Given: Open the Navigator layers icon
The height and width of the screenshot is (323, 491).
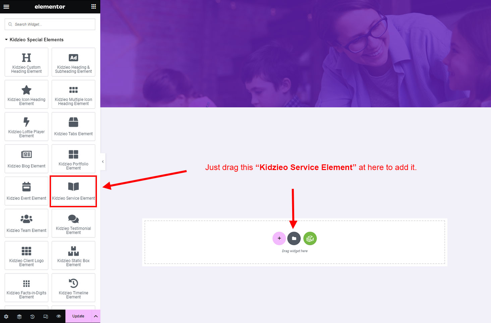Looking at the screenshot, I should (x=19, y=316).
